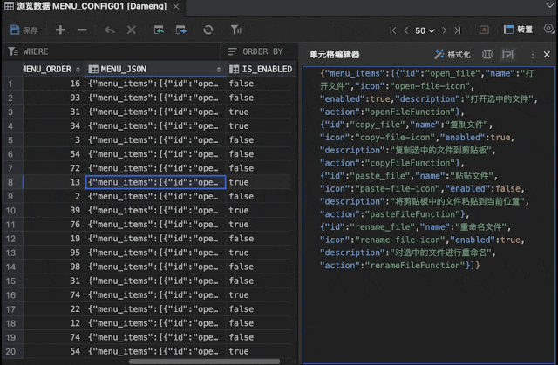Close the 浏览数据 MENU_CONFIG01 tab
The height and width of the screenshot is (365, 558).
click(176, 6)
